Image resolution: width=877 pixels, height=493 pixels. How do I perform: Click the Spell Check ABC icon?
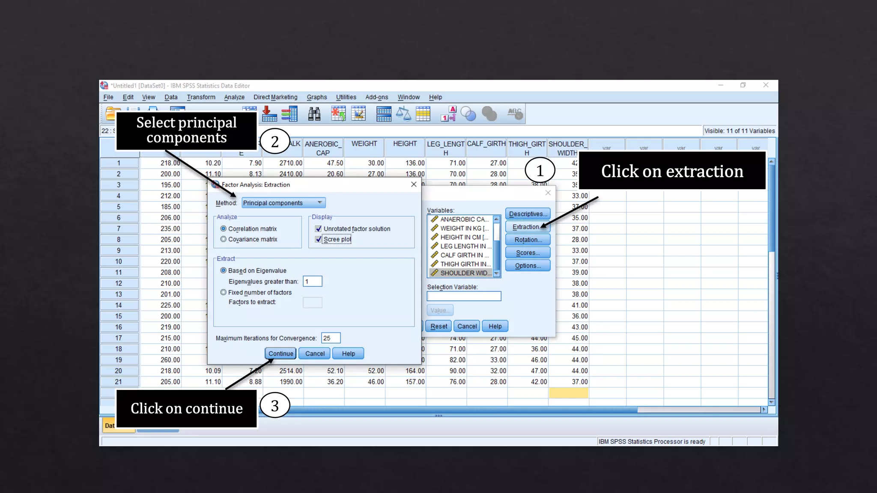pos(515,114)
